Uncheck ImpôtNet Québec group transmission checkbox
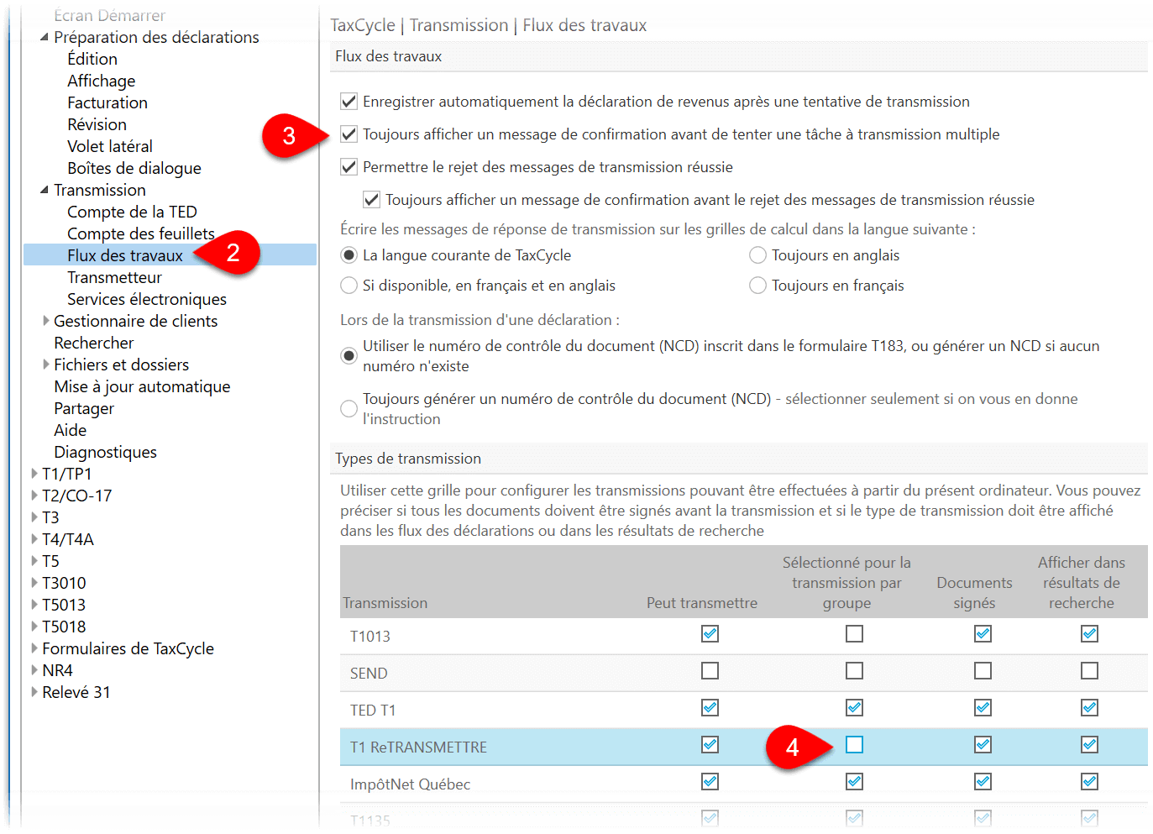Image resolution: width=1153 pixels, height=834 pixels. tap(854, 782)
